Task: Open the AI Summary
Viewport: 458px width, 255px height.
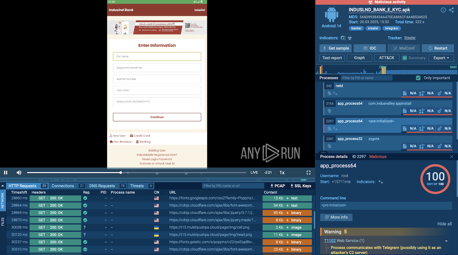Action: pyautogui.click(x=414, y=58)
